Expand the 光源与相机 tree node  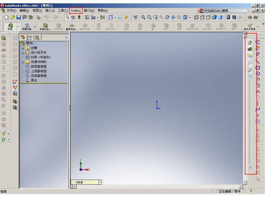coord(23,62)
